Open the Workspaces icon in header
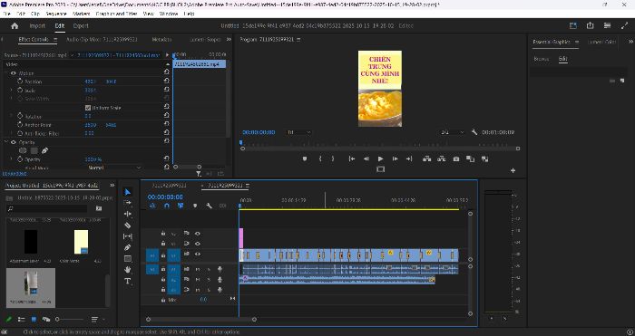This screenshot has height=336, width=635. (573, 25)
